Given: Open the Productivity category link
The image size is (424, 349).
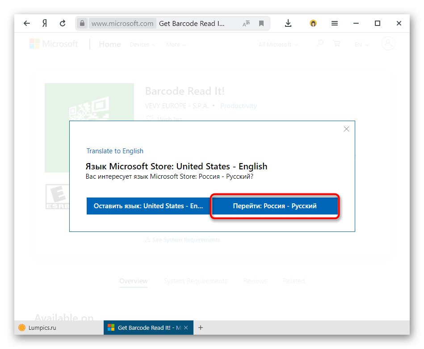Looking at the screenshot, I should coord(239,106).
